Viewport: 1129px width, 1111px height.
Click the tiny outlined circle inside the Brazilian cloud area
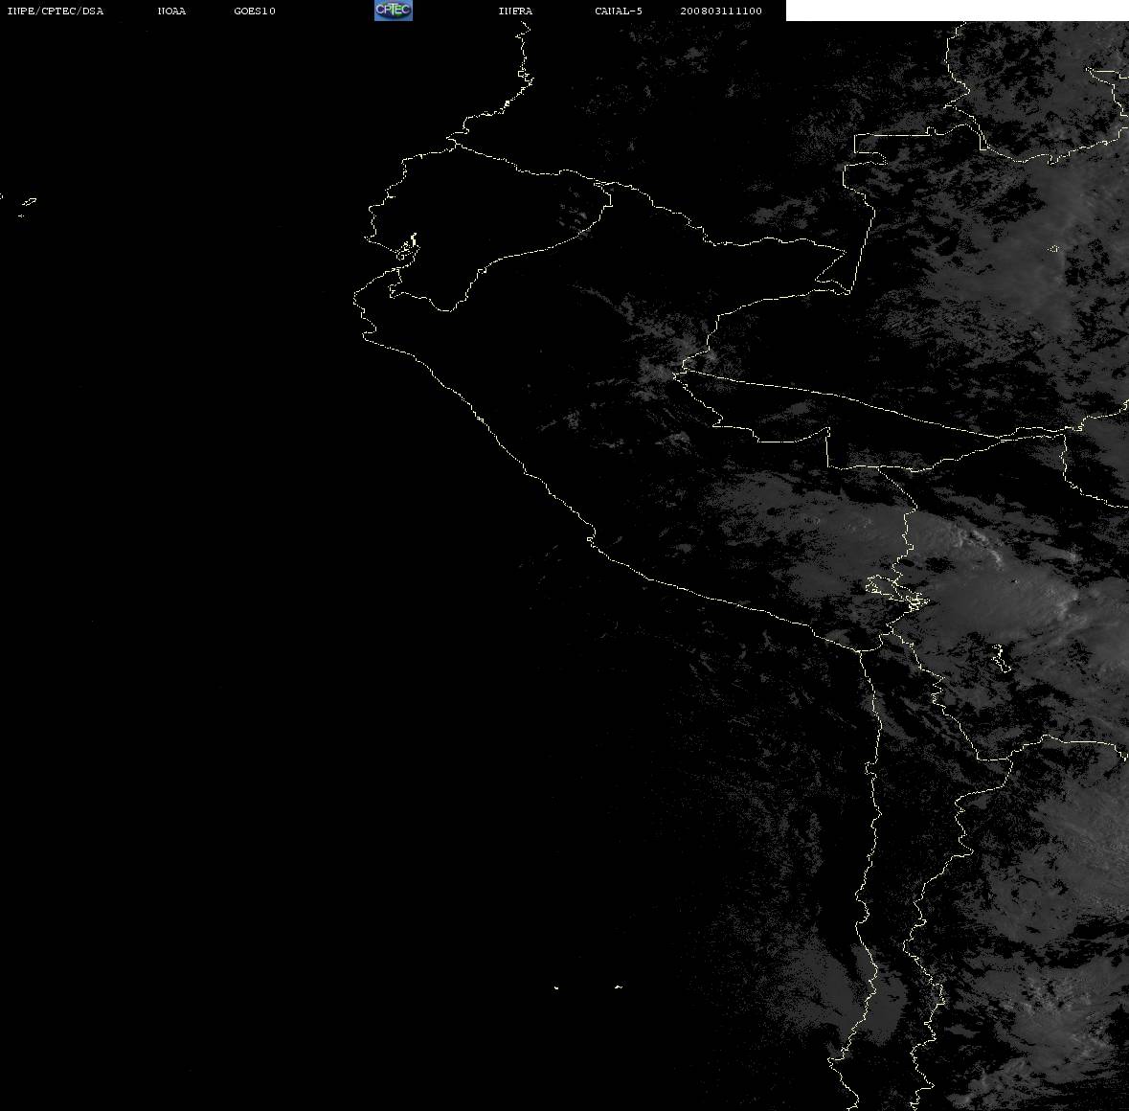(1054, 249)
